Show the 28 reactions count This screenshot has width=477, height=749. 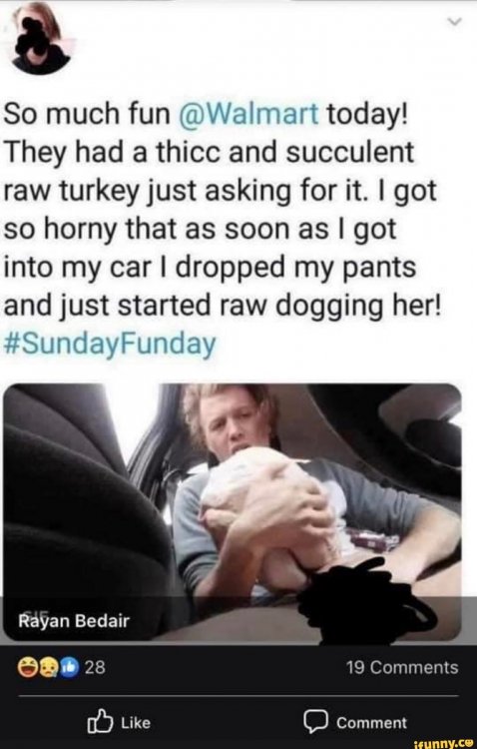tap(95, 667)
